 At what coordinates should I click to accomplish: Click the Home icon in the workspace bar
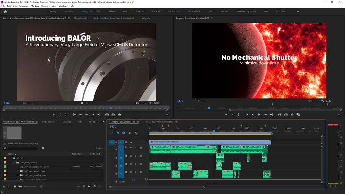pos(5,12)
